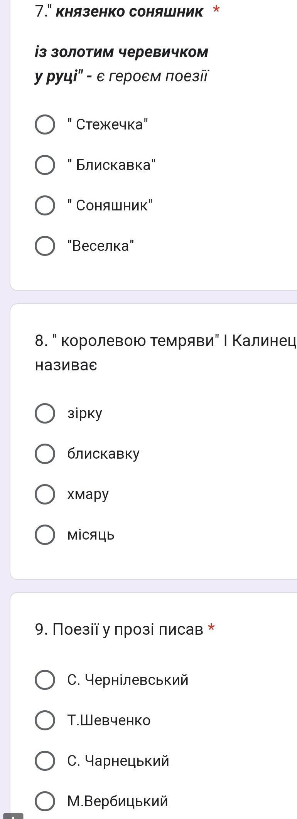Choose "блискавку" in question 8
The height and width of the screenshot is (819, 297).
(45, 454)
